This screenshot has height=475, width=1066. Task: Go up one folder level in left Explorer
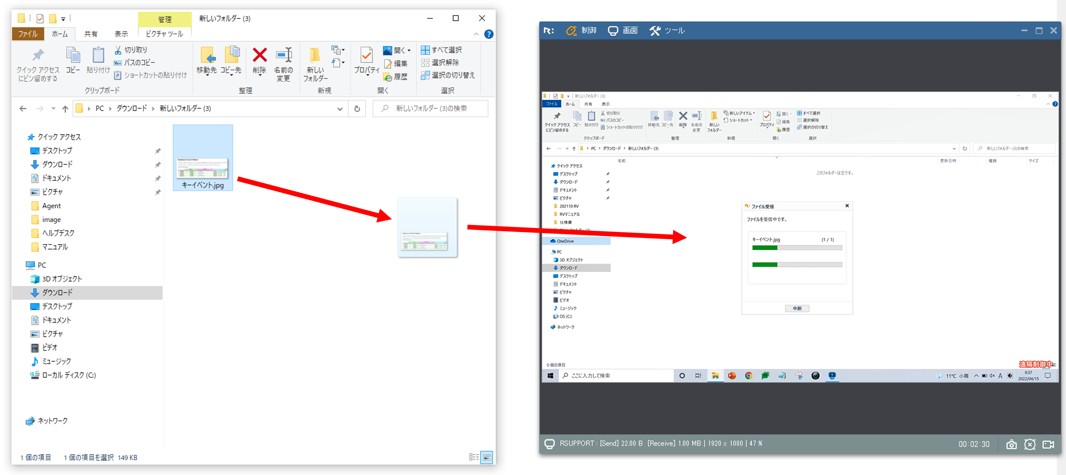coord(65,109)
